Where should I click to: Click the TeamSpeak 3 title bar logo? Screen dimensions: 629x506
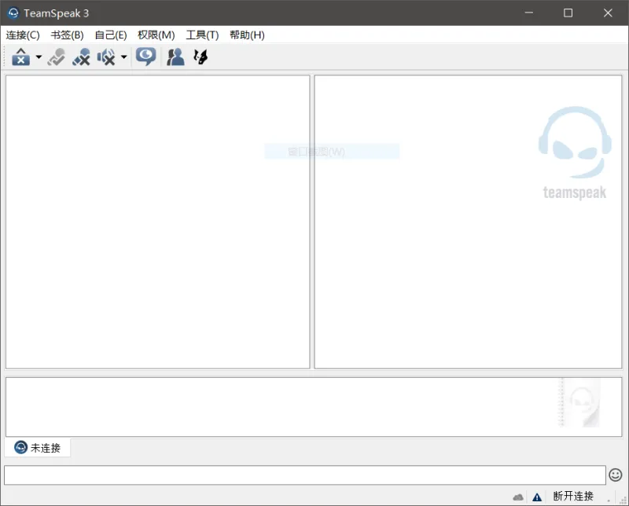(x=13, y=13)
